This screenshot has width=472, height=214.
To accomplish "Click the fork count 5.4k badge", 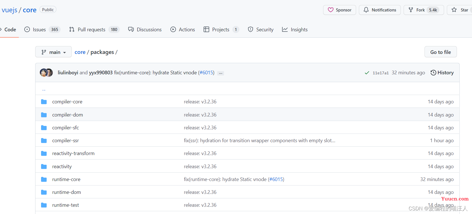I will tap(433, 10).
